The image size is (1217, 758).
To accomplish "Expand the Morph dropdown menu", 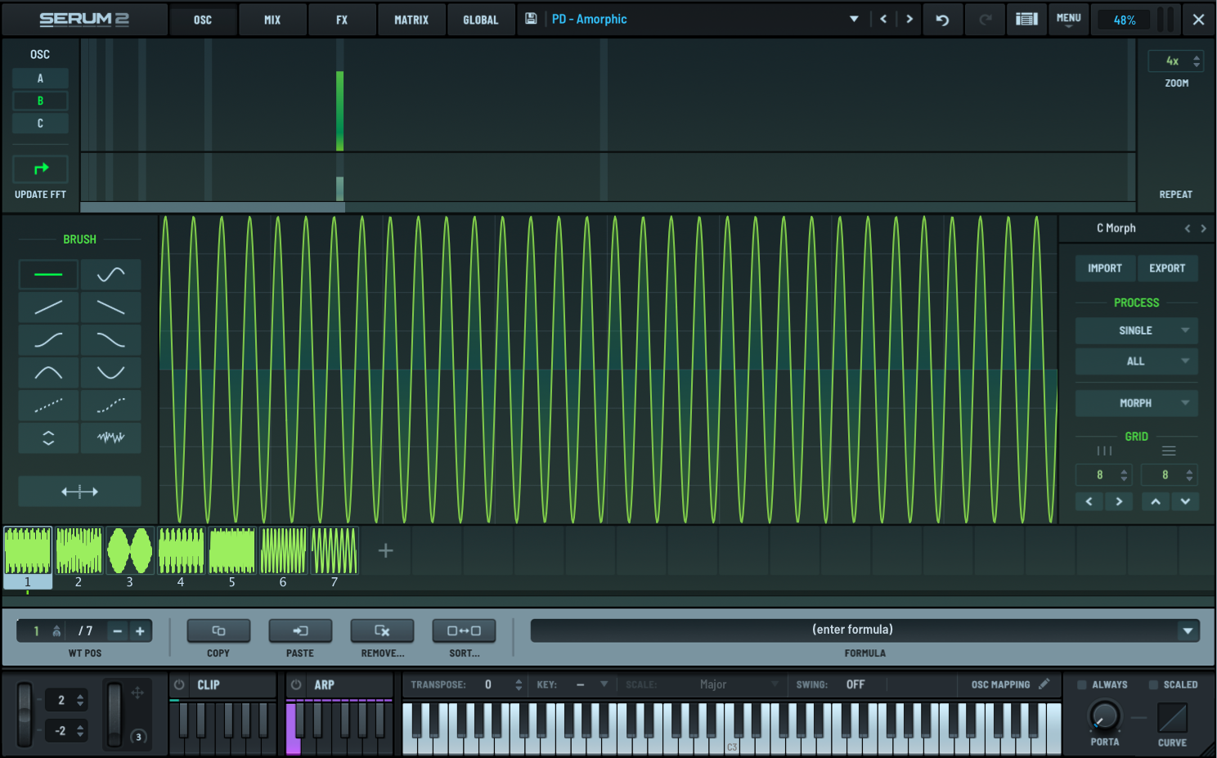I will tap(1136, 403).
